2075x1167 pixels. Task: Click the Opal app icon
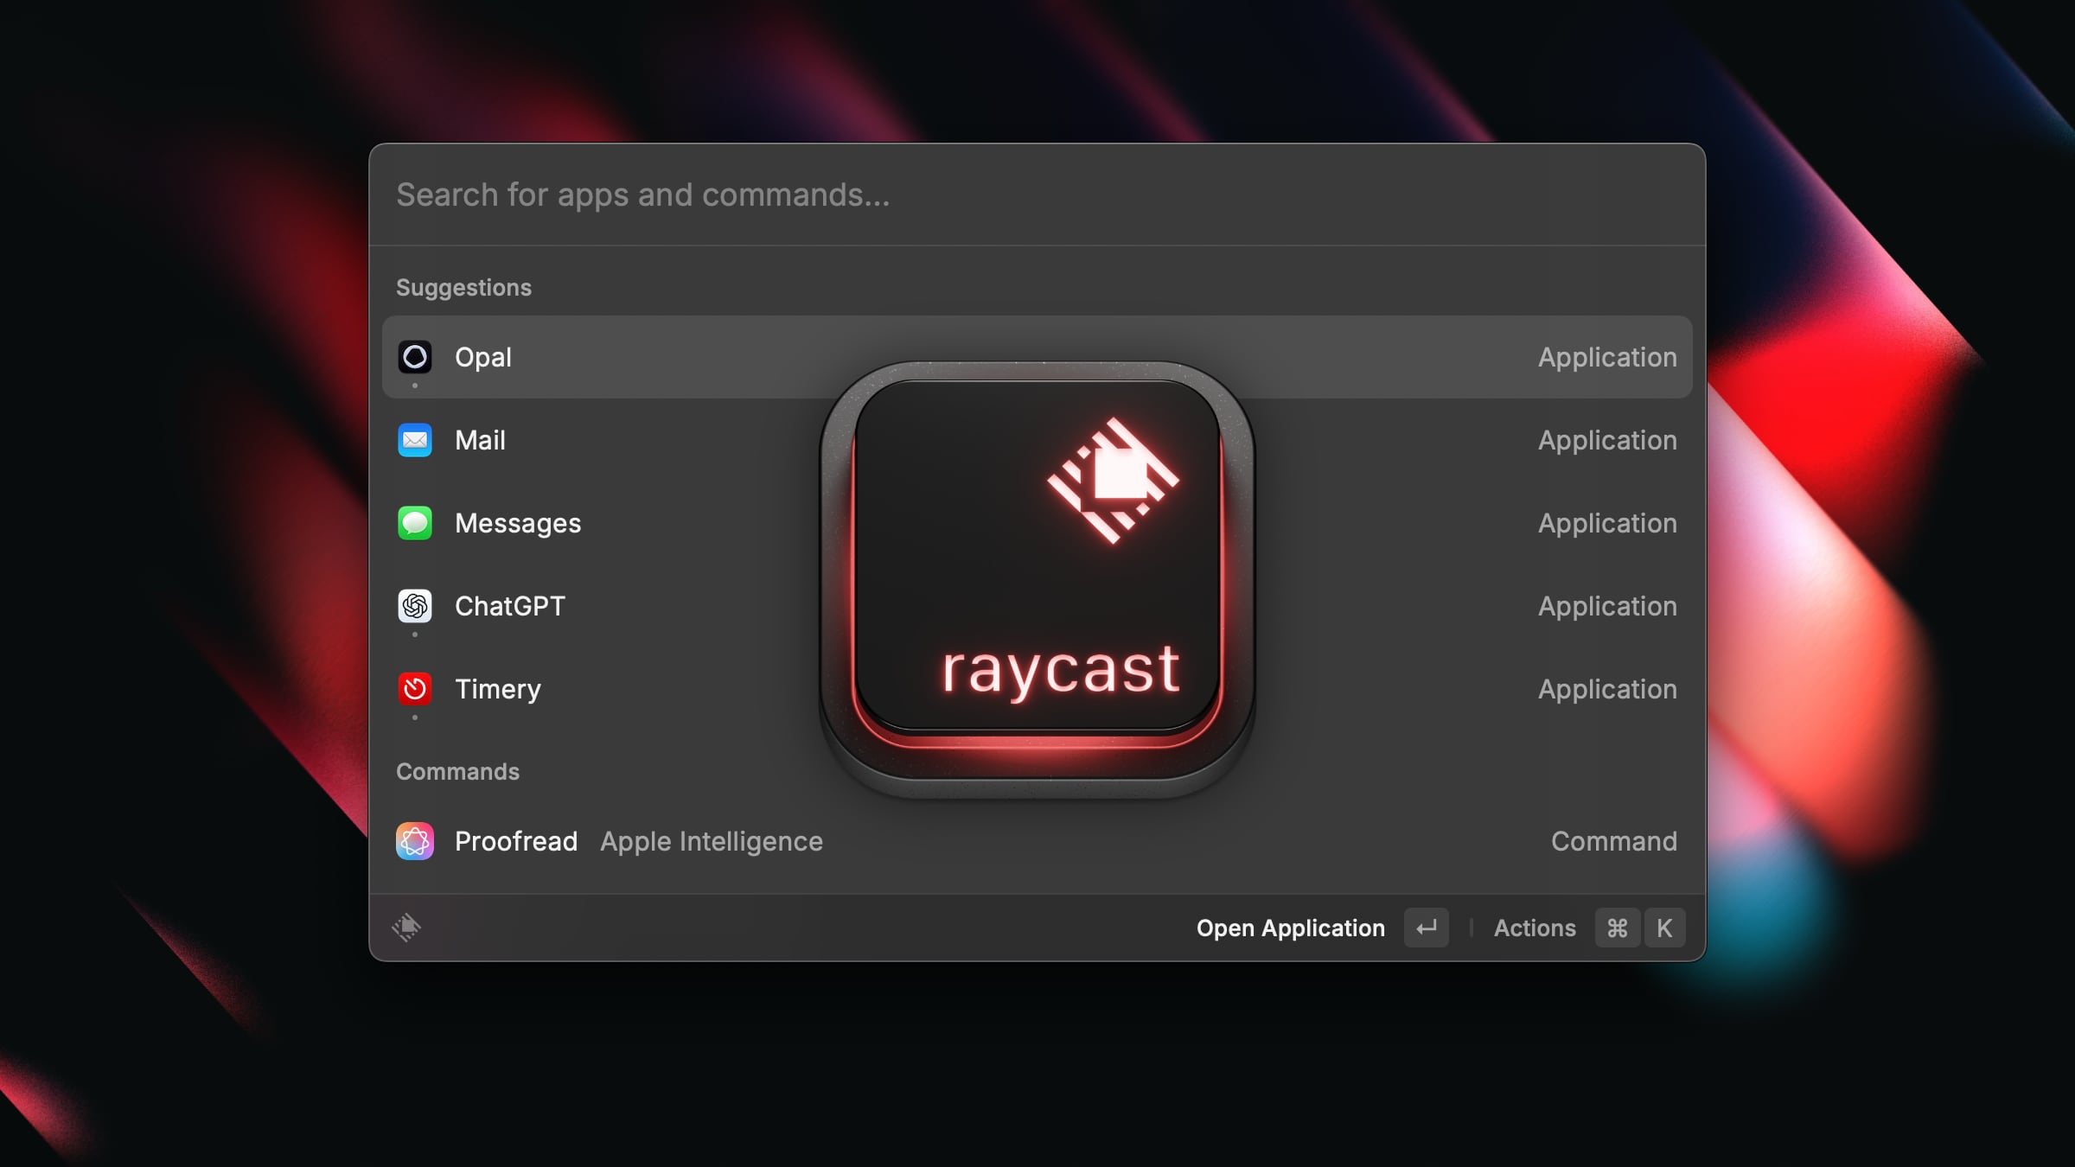[x=415, y=357]
